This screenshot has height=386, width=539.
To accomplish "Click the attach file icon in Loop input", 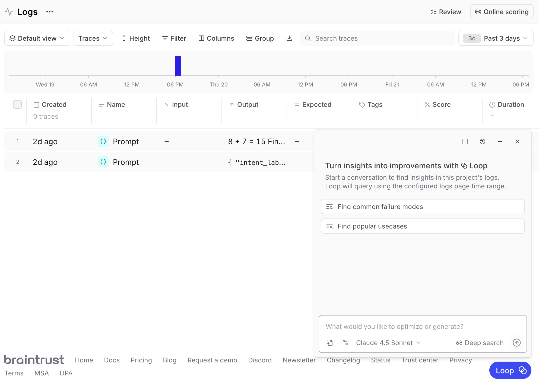I will [x=330, y=343].
